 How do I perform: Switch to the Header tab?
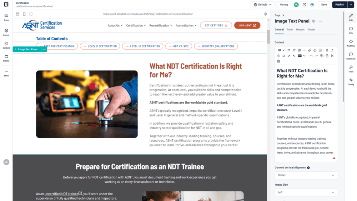(x=300, y=30)
